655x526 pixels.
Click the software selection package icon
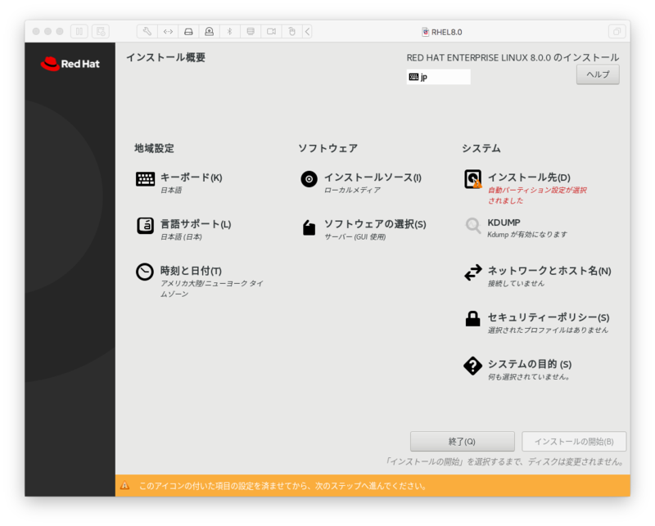click(x=309, y=227)
